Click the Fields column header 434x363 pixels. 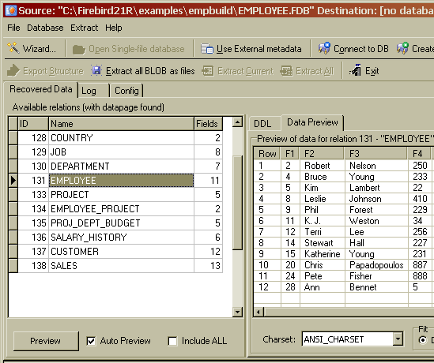coord(208,123)
